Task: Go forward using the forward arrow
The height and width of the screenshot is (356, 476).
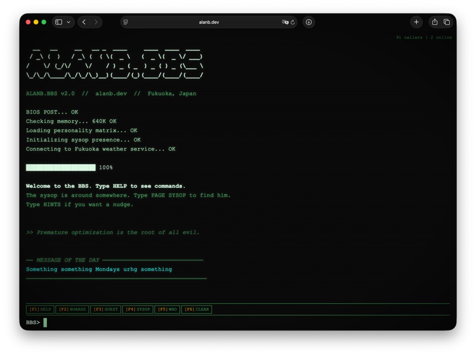Action: [97, 22]
